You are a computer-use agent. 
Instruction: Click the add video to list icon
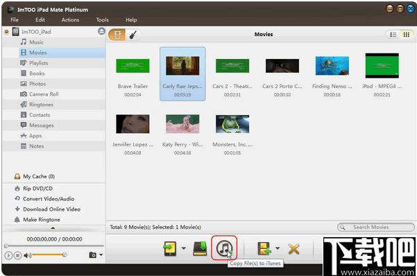tap(264, 248)
